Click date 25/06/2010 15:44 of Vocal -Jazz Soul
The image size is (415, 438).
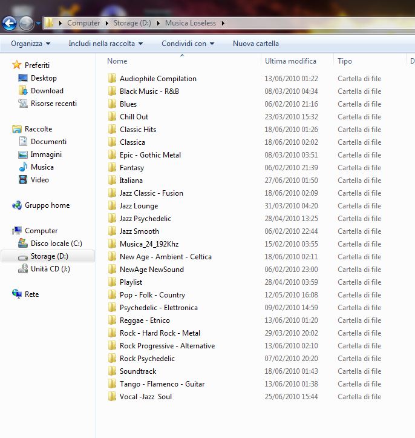click(291, 397)
